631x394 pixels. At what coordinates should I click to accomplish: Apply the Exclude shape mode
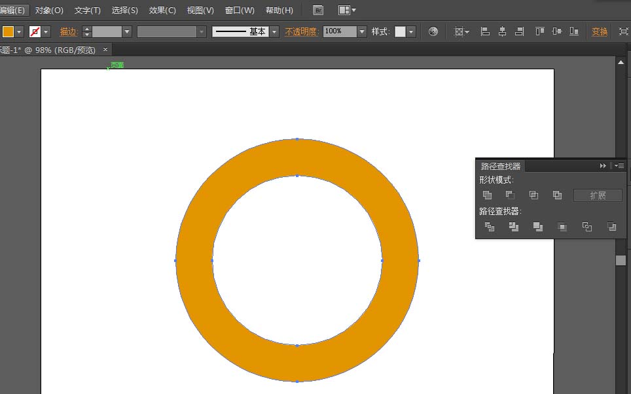[x=558, y=195]
